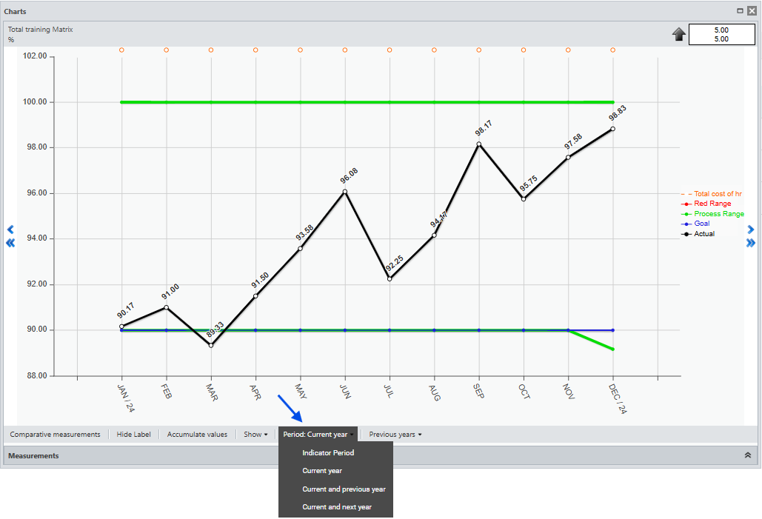Image resolution: width=762 pixels, height=519 pixels.
Task: Click the right single-arrow navigation icon
Action: [x=751, y=230]
